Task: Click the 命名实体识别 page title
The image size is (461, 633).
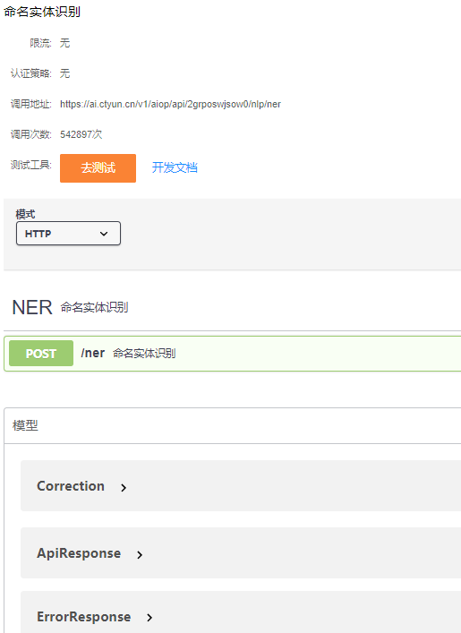Action: coord(42,12)
